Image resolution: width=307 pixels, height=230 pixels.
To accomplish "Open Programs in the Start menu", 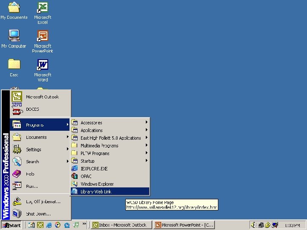I will (x=40, y=124).
